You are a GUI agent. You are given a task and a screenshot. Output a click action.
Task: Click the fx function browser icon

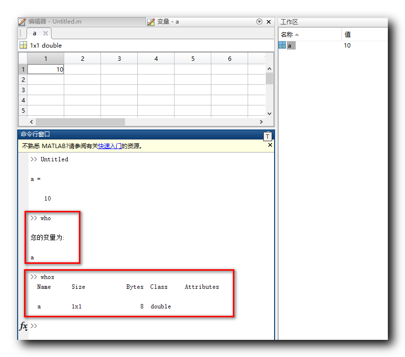click(23, 326)
